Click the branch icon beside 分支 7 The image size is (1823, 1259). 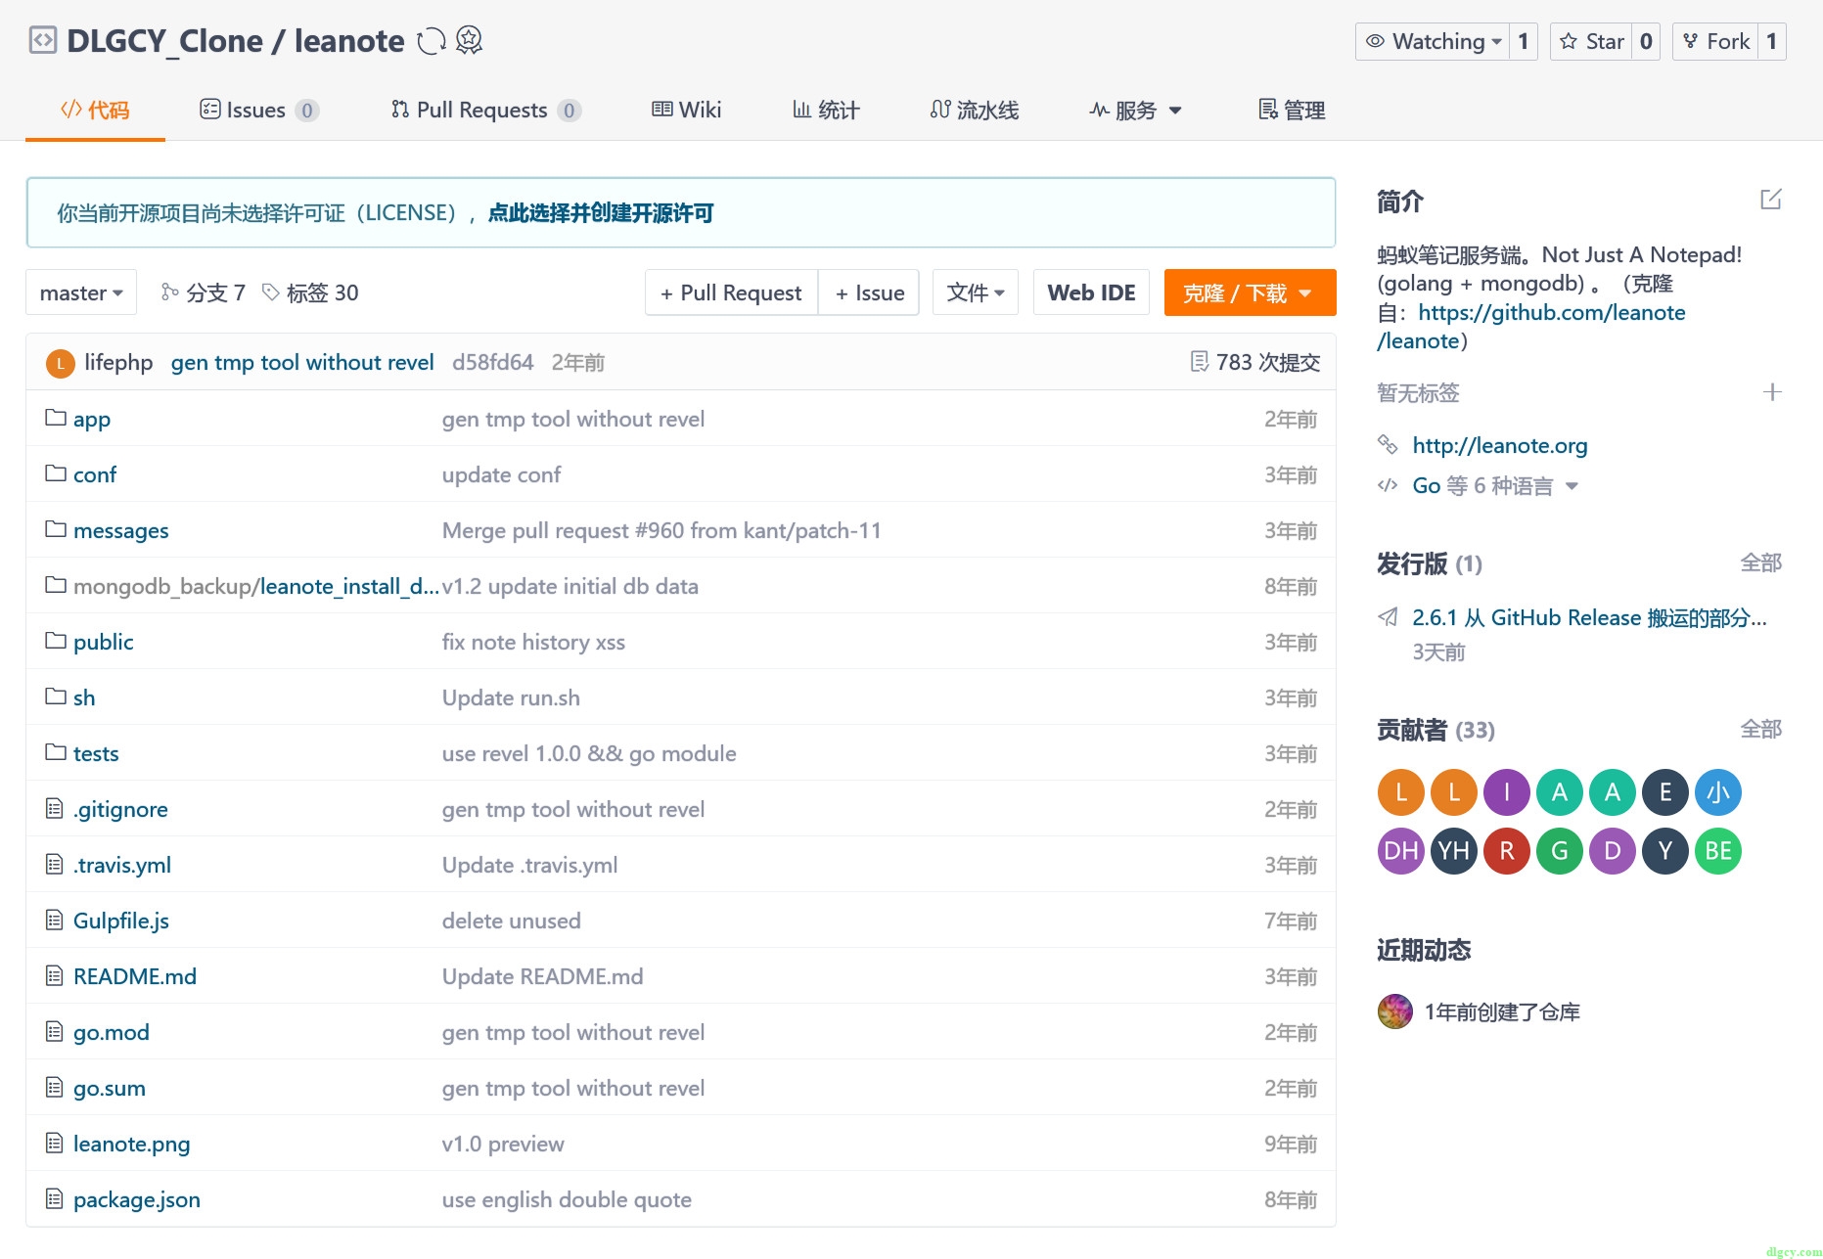pos(170,292)
